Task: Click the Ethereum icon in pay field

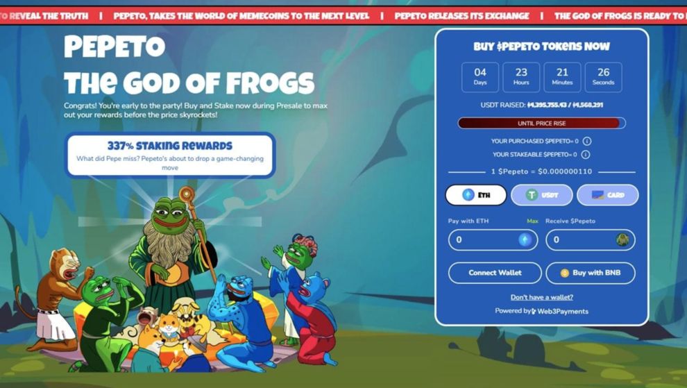Action: coord(525,240)
